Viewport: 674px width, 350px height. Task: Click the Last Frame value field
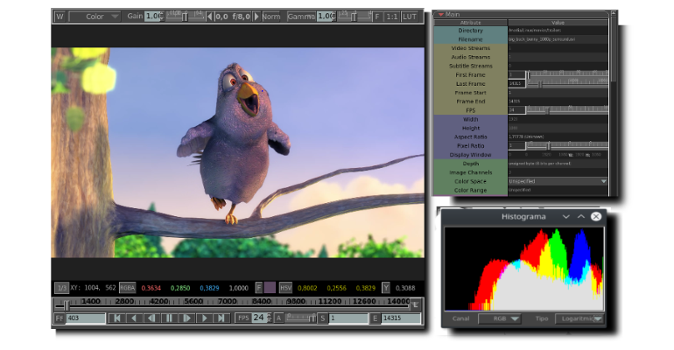pyautogui.click(x=517, y=84)
